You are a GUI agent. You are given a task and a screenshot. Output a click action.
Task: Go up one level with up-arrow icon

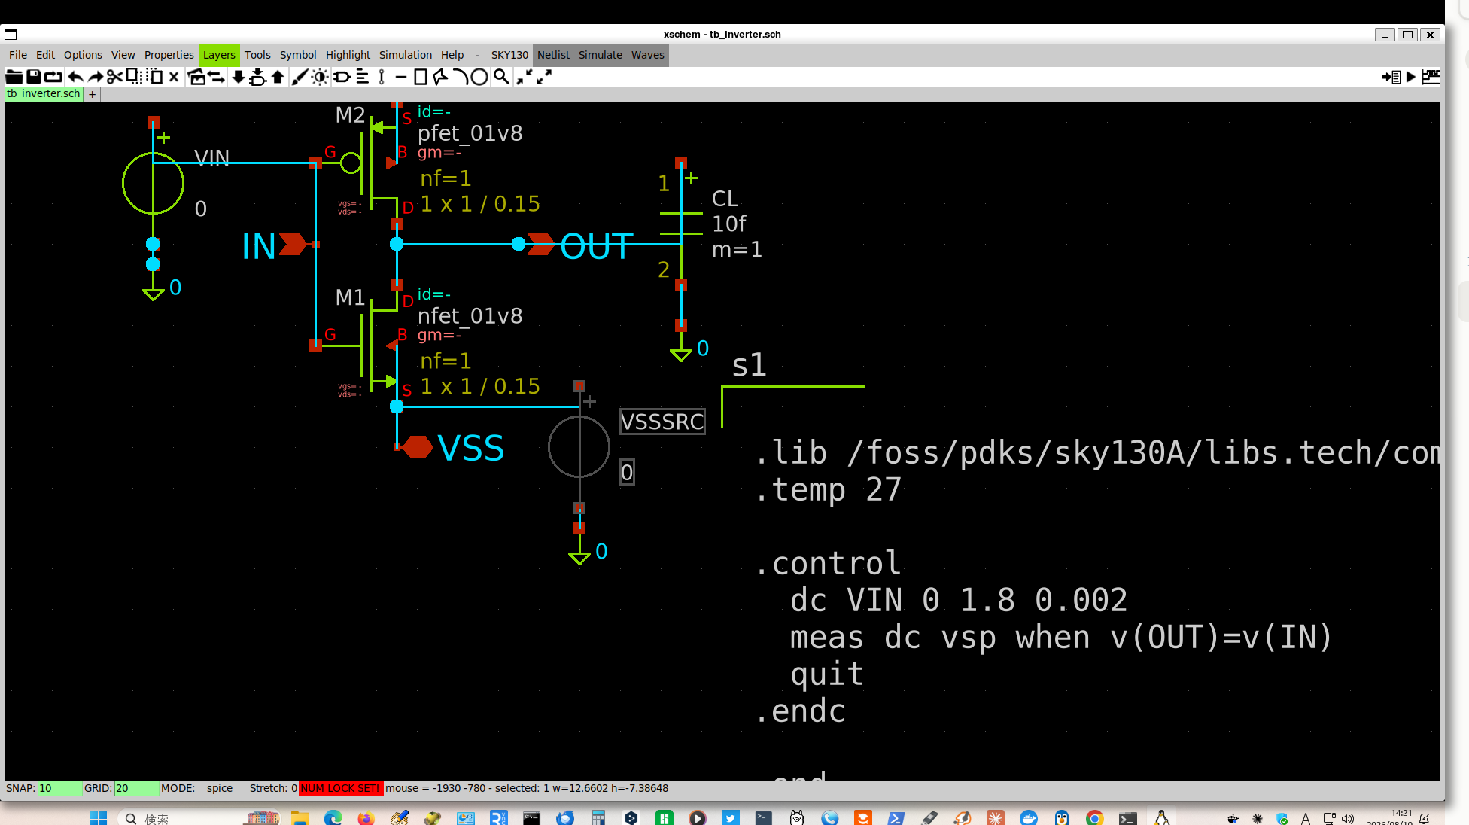[x=278, y=77]
